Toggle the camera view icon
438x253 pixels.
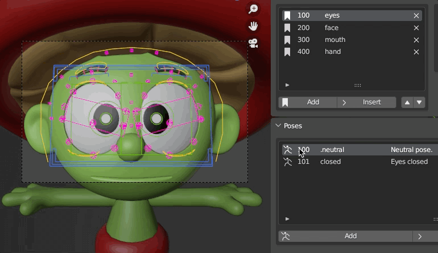pyautogui.click(x=253, y=44)
